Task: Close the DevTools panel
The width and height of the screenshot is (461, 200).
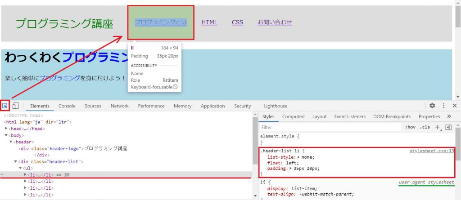Action: tap(454, 106)
